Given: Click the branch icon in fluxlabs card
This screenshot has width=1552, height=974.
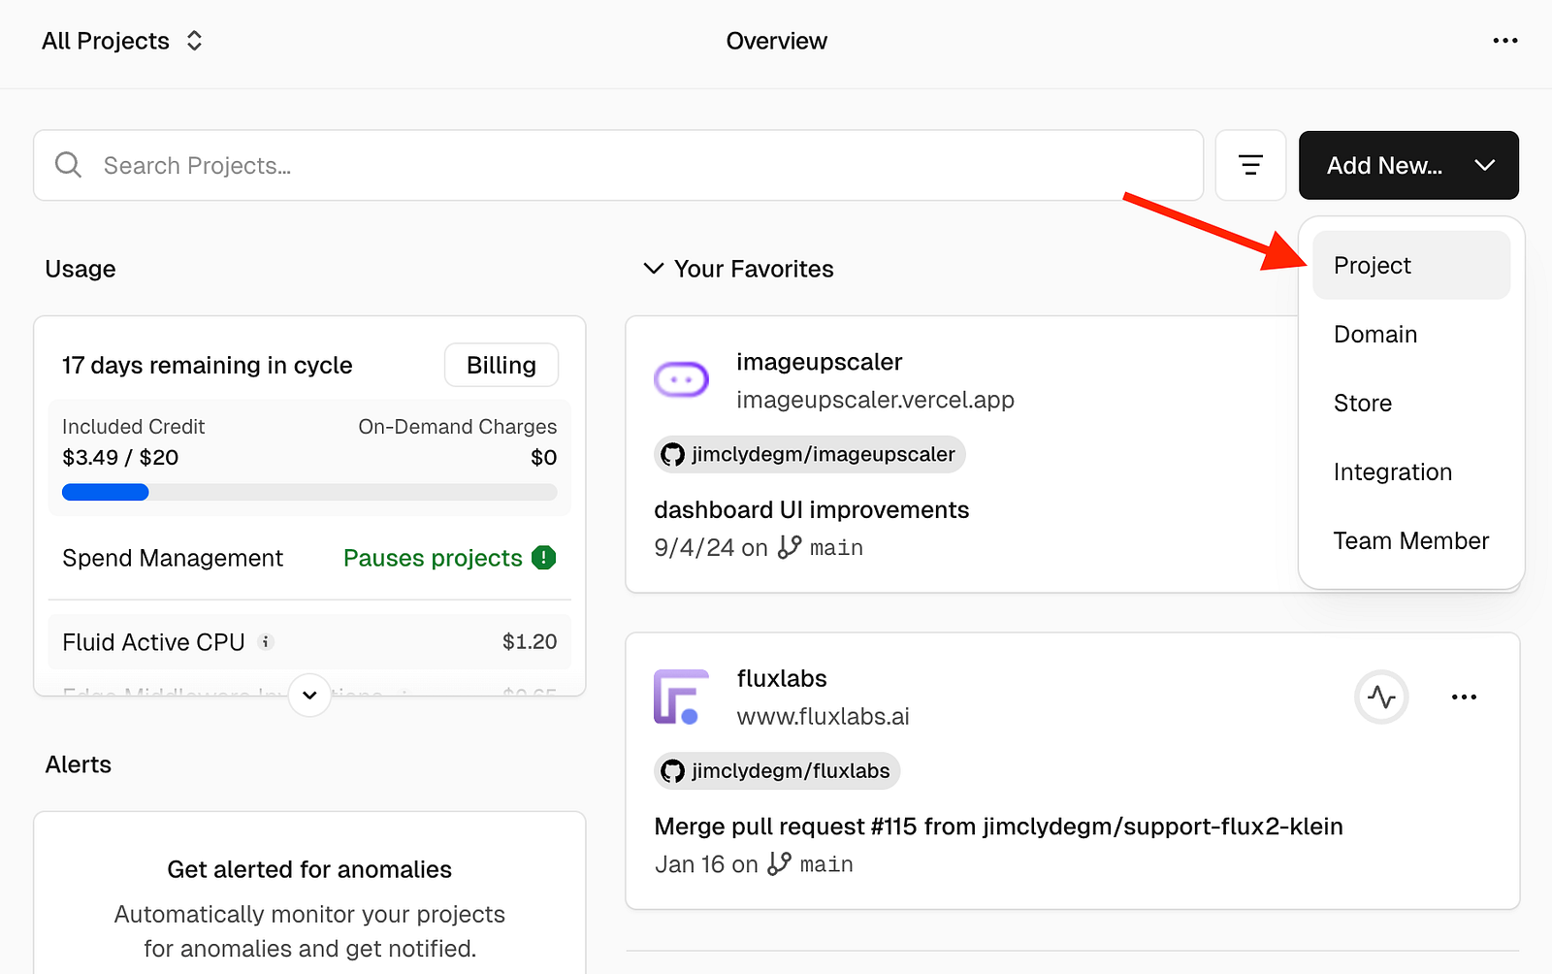Looking at the screenshot, I should pyautogui.click(x=779, y=863).
